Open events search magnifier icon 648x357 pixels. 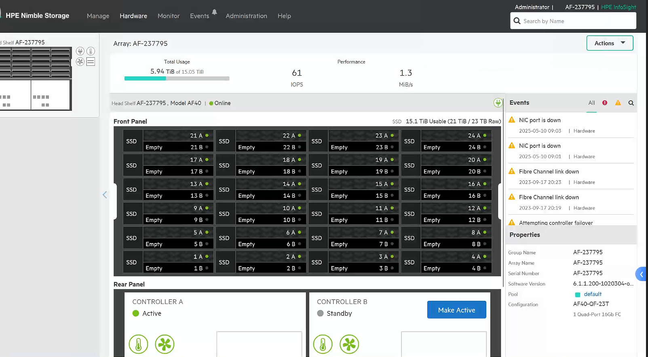tap(631, 103)
